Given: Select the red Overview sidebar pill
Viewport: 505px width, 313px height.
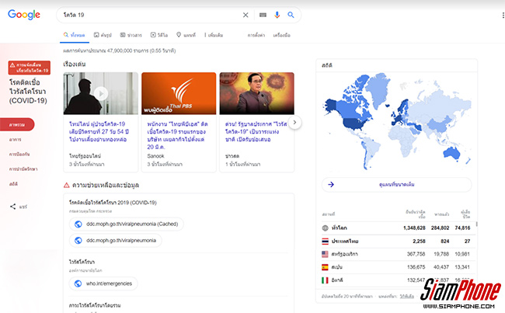Looking at the screenshot, I should point(17,124).
